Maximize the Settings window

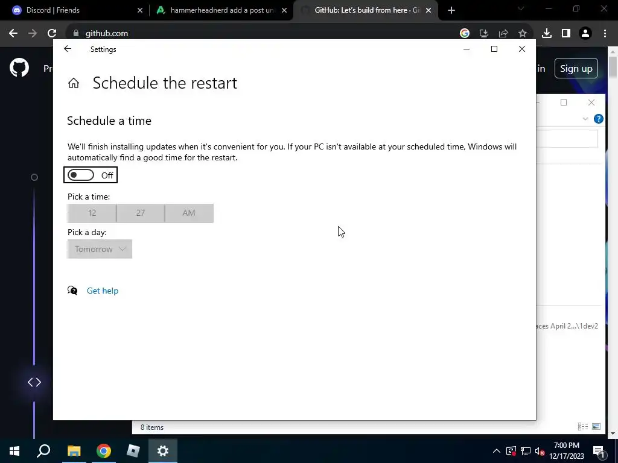(x=494, y=49)
